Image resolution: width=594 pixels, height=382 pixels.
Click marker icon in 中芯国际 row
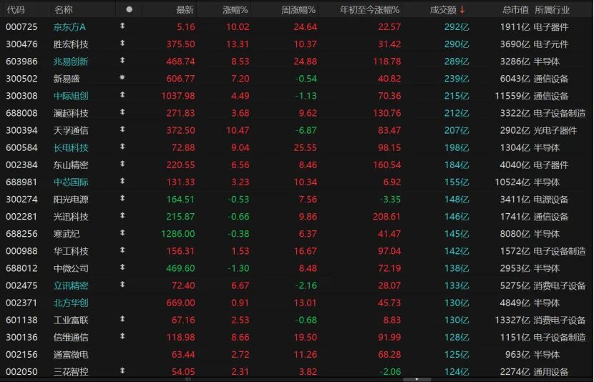(122, 181)
